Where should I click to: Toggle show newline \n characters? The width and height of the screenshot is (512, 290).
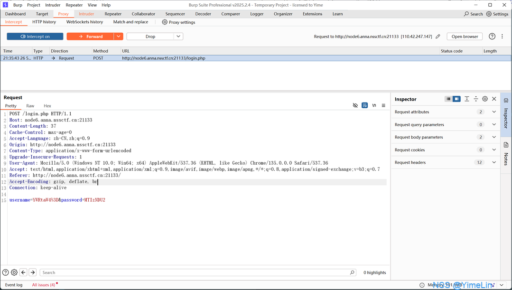[374, 105]
